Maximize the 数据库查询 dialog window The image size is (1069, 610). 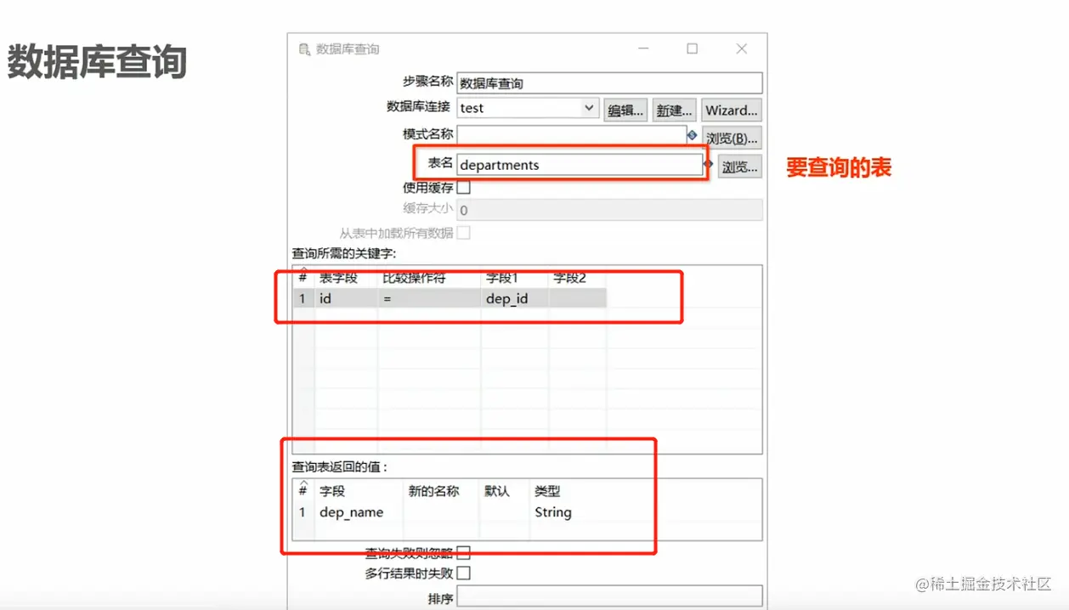(693, 49)
